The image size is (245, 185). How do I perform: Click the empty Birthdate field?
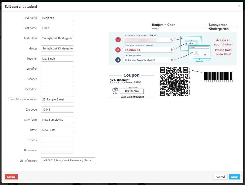tap(57, 89)
